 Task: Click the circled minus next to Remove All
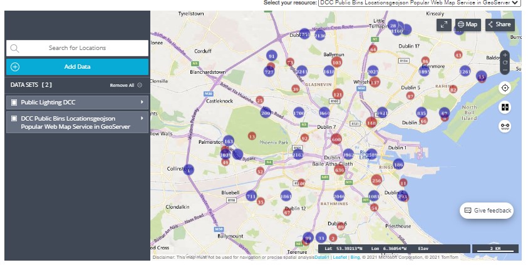click(140, 85)
